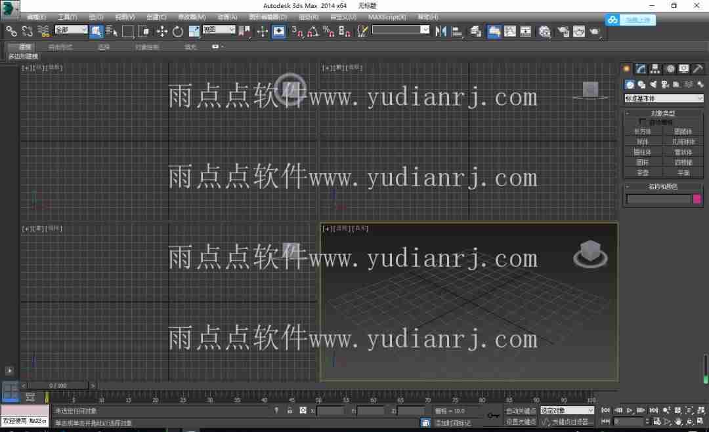Toggle Percent Snap

pyautogui.click(x=328, y=31)
